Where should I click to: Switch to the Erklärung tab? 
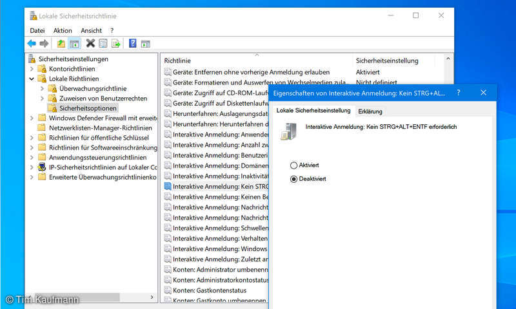(370, 111)
